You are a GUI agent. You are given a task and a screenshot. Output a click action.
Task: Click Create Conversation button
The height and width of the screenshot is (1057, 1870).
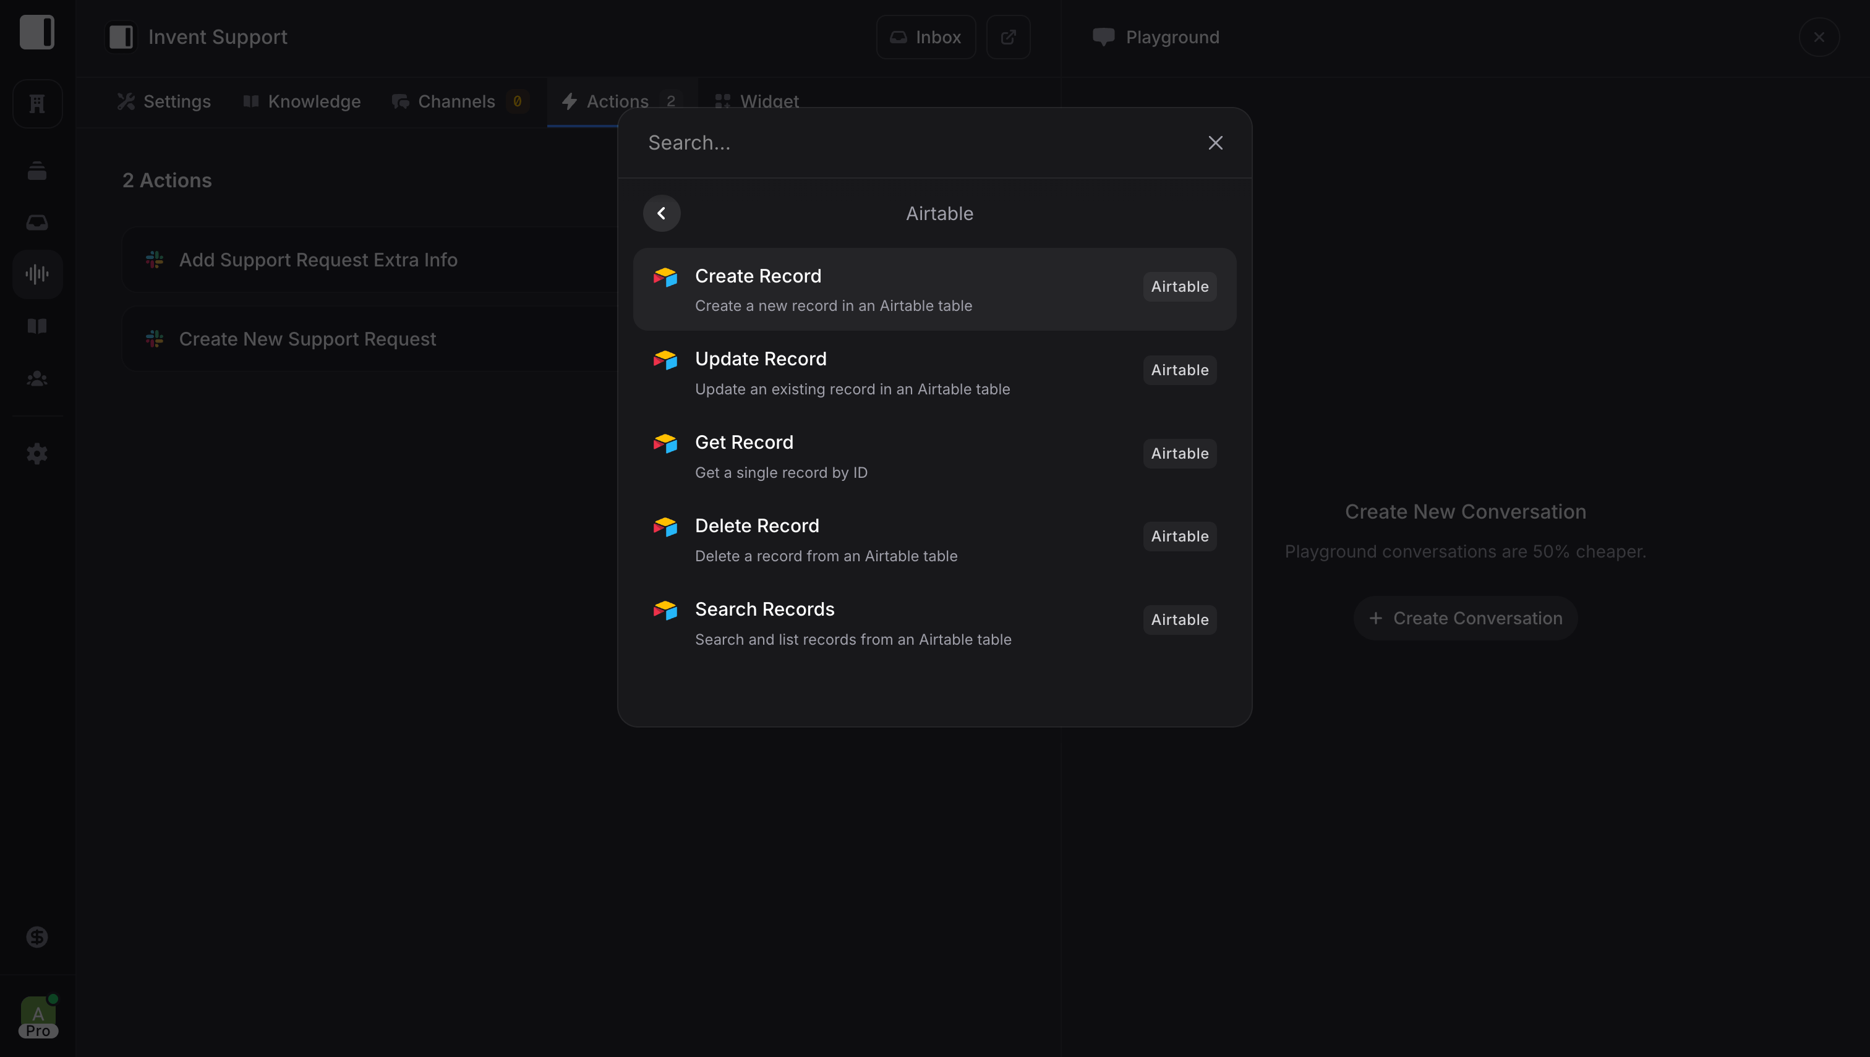(1466, 619)
